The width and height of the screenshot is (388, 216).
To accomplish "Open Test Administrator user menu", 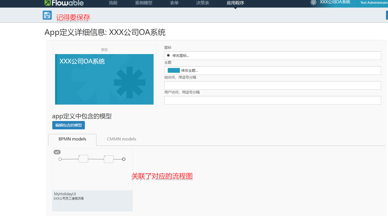I will click(374, 3).
